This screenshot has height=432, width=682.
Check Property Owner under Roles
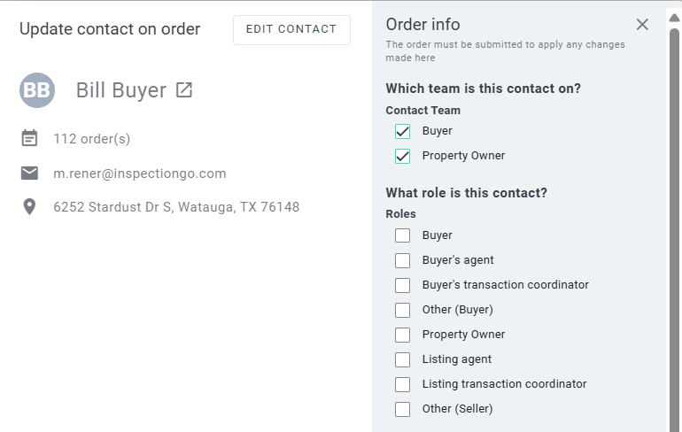click(x=403, y=335)
